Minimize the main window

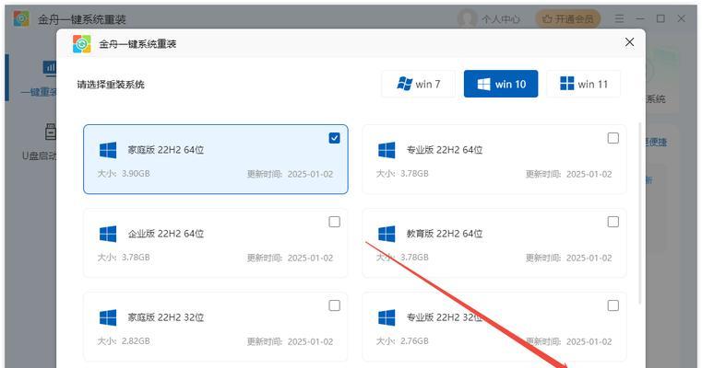(x=640, y=18)
